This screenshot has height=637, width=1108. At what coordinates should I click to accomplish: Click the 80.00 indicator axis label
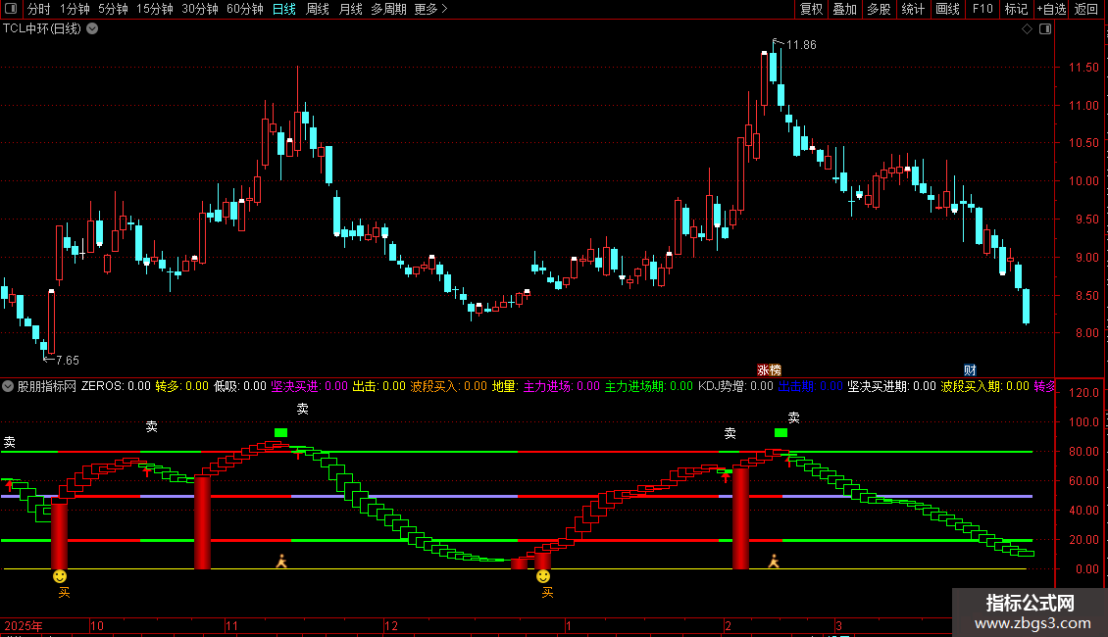point(1083,451)
